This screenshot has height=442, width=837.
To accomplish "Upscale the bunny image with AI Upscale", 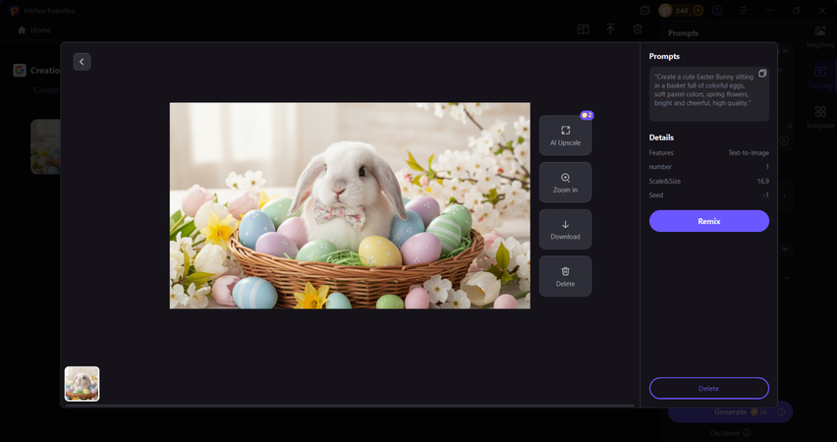I will click(565, 136).
